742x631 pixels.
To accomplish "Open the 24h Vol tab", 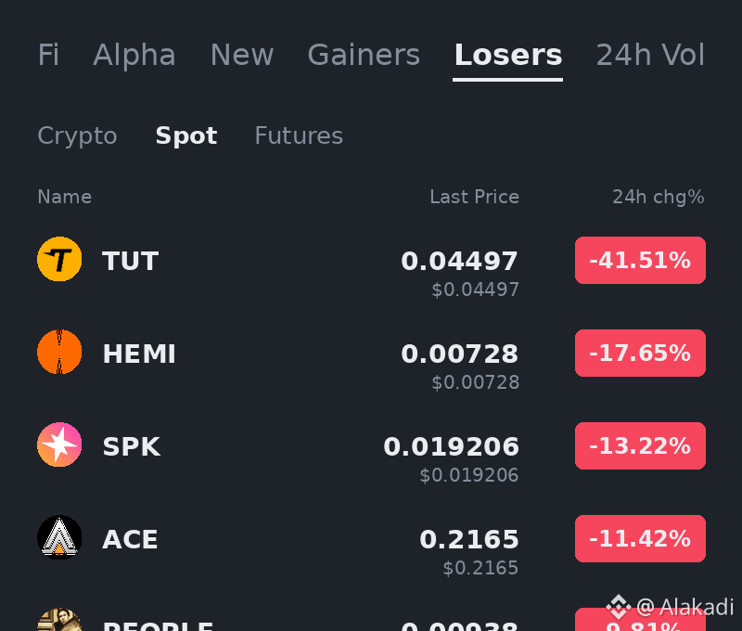I will [x=650, y=55].
